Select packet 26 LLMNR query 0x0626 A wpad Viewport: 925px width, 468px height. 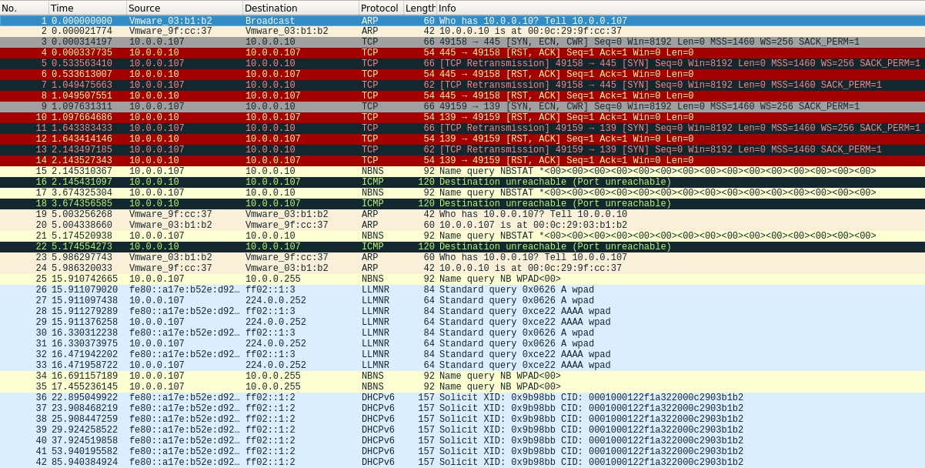point(462,290)
